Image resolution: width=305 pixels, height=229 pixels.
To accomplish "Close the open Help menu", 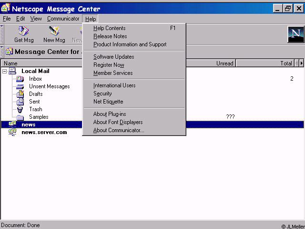I will click(x=91, y=19).
